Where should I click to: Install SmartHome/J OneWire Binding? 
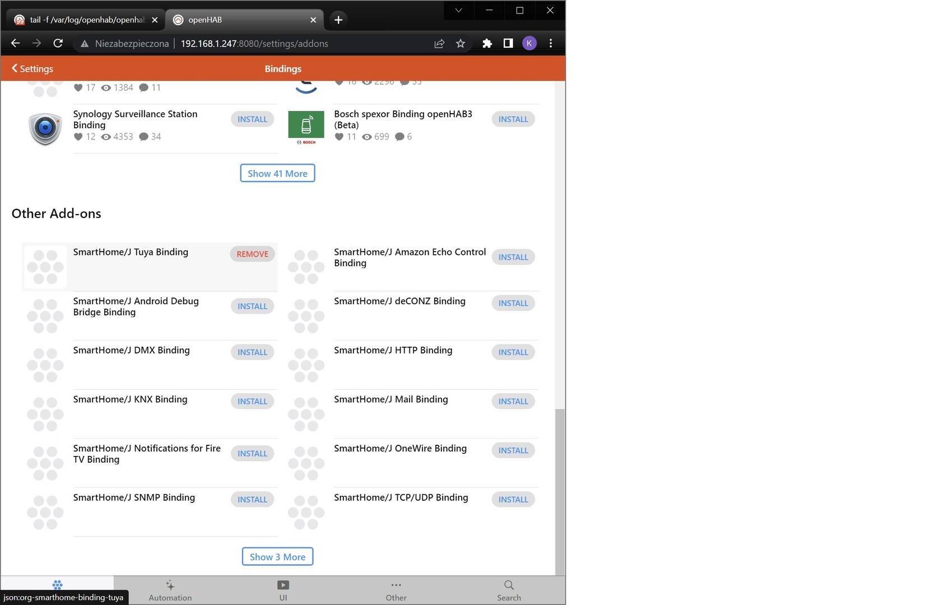(x=513, y=450)
